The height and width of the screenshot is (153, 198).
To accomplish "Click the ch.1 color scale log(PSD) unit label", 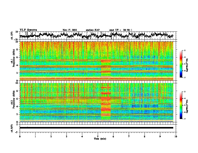I will (187, 65).
